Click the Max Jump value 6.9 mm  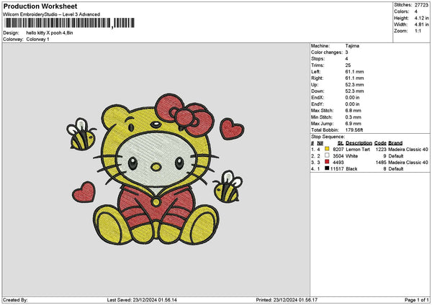pyautogui.click(x=354, y=124)
